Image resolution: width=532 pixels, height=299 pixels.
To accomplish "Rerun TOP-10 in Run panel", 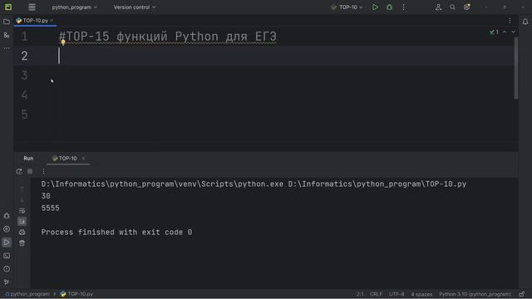I will tap(19, 172).
